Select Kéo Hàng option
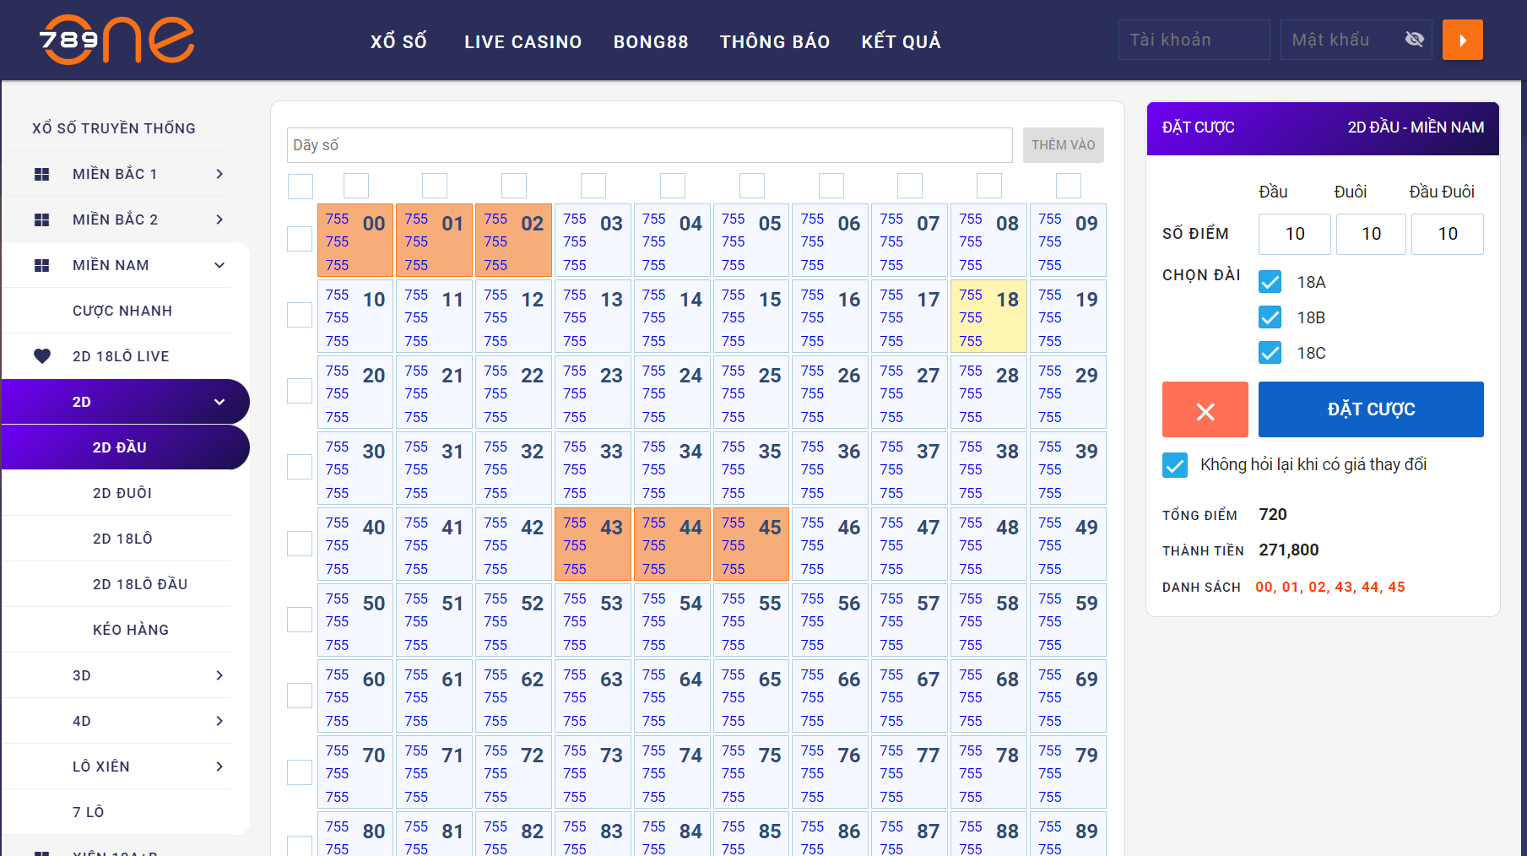 point(131,630)
